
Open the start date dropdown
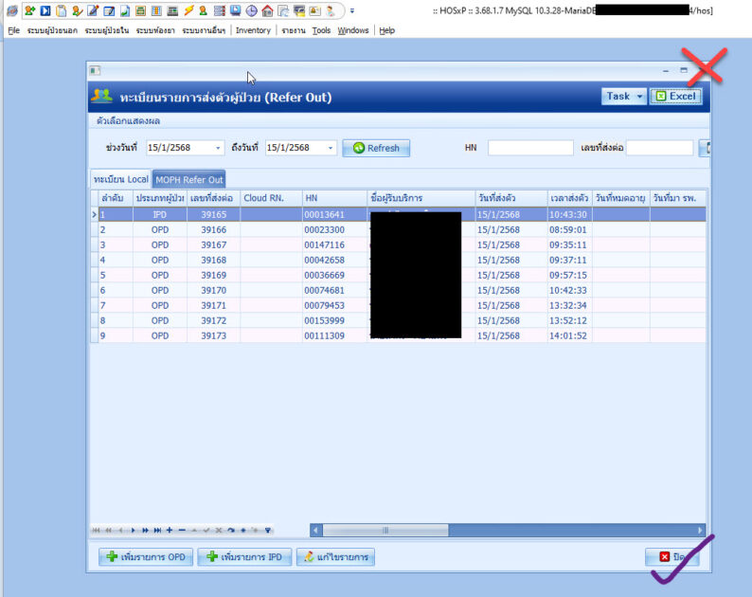(219, 148)
